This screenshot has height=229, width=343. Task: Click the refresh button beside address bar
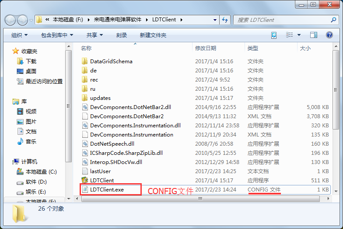point(225,20)
